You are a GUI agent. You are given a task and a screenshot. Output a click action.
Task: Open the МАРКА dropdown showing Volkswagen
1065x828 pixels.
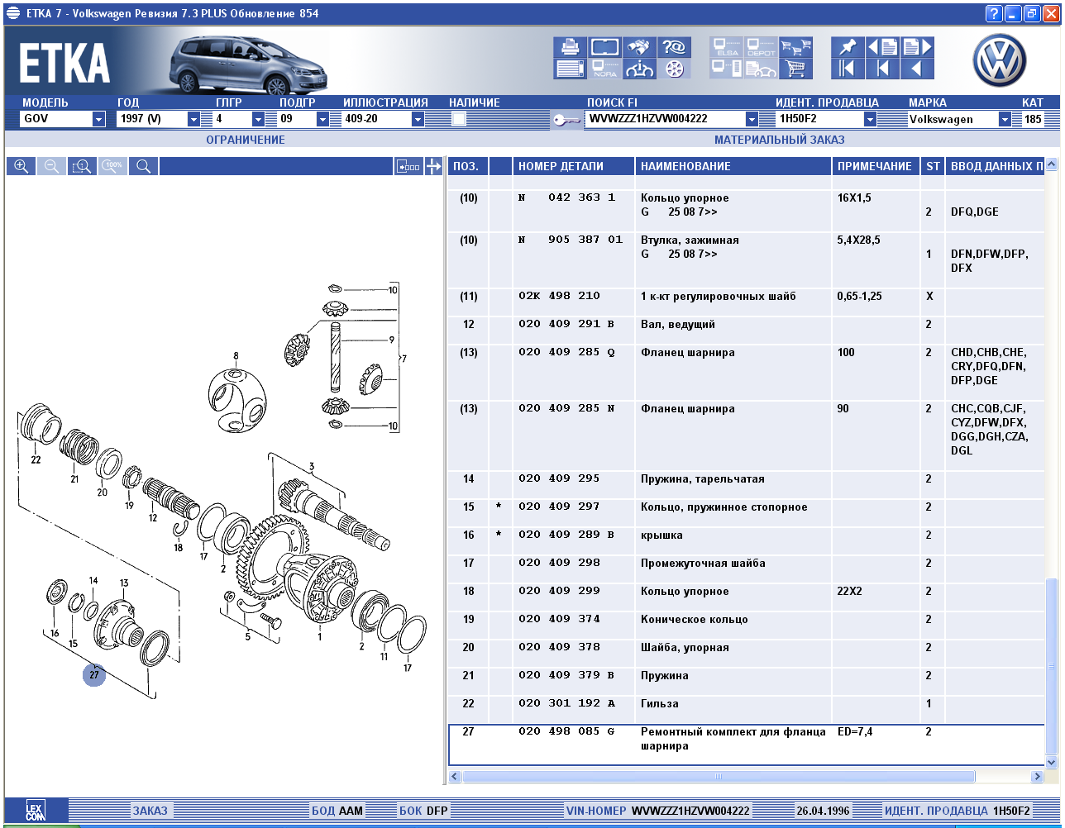(x=1005, y=119)
